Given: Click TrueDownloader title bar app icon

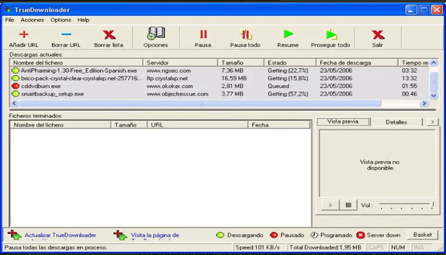Looking at the screenshot, I should coord(8,10).
